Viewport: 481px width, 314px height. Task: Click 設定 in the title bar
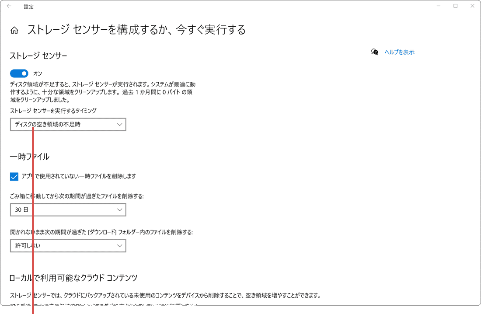click(29, 6)
